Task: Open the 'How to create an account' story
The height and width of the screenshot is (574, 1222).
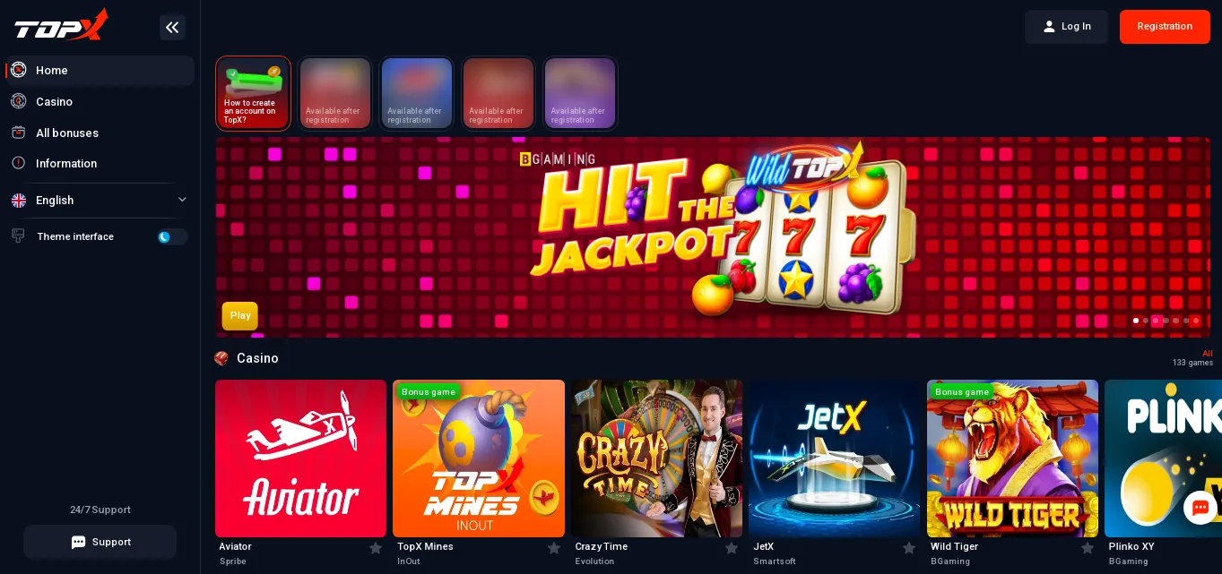Action: click(x=254, y=93)
